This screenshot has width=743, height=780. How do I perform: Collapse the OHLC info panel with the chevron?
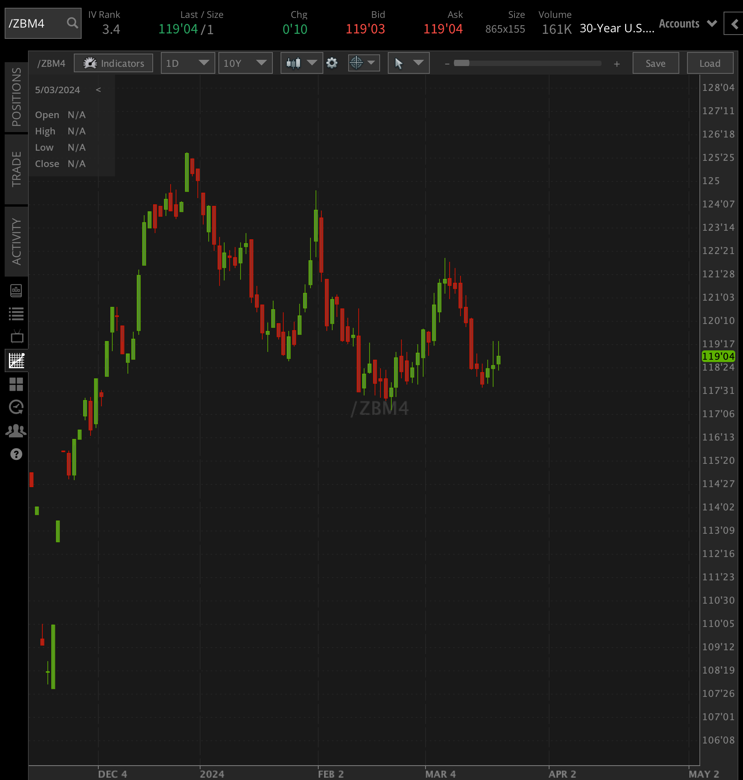click(x=98, y=90)
